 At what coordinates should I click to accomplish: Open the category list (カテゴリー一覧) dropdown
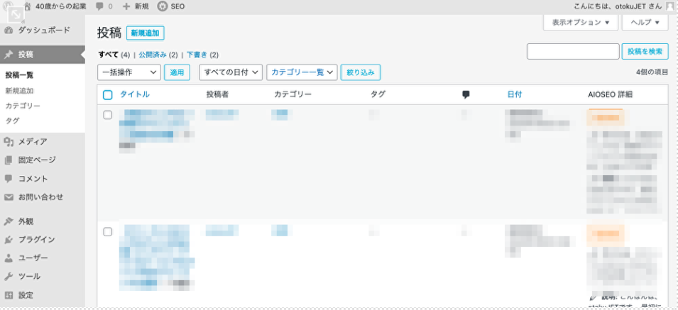[302, 72]
